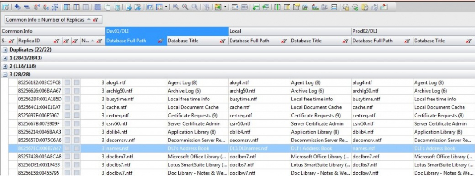Viewport: 475px width, 176px height.
Task: Click the blue export arrow icon
Action: coord(128,7)
